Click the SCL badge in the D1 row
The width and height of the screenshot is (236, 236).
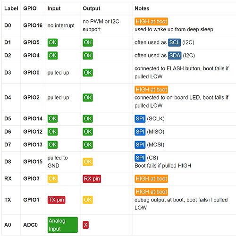[x=174, y=42]
